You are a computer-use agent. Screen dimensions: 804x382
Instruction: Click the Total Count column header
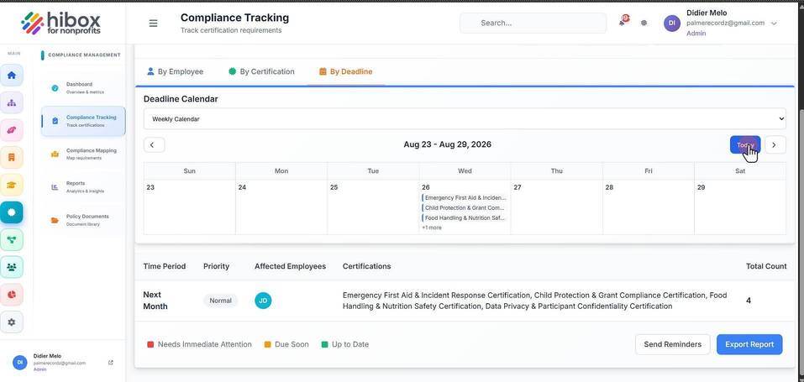click(x=766, y=266)
